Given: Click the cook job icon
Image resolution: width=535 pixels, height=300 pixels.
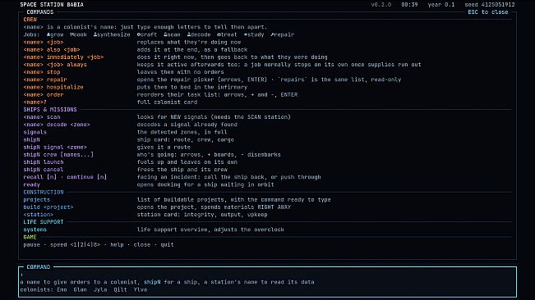Looking at the screenshot, I should [x=71, y=34].
